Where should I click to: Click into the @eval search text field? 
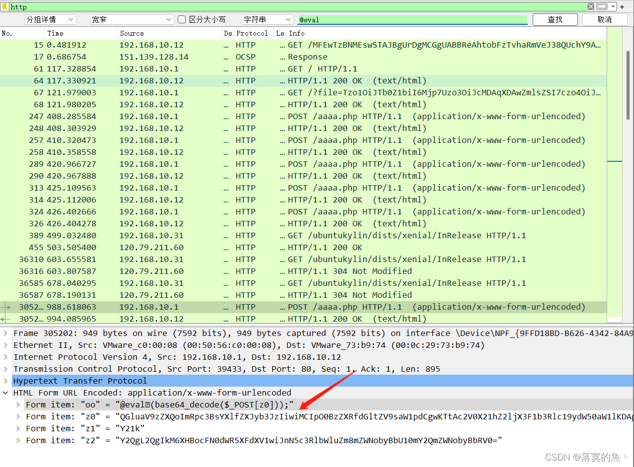[412, 20]
